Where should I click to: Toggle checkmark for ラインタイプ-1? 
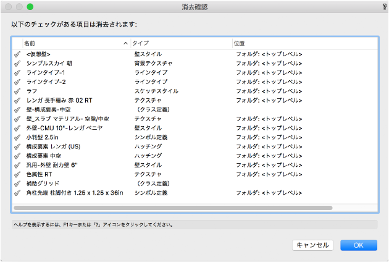(x=17, y=73)
